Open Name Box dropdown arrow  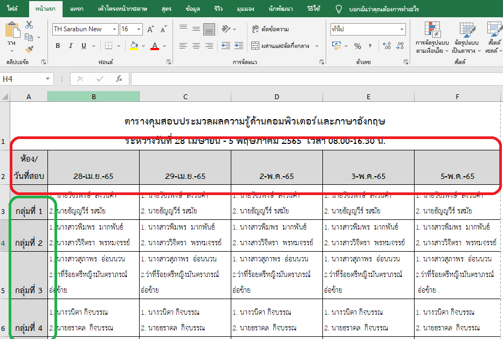pyautogui.click(x=47, y=79)
